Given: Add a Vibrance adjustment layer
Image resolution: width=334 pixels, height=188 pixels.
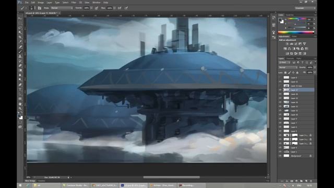Looking at the screenshot, I should (x=304, y=44).
